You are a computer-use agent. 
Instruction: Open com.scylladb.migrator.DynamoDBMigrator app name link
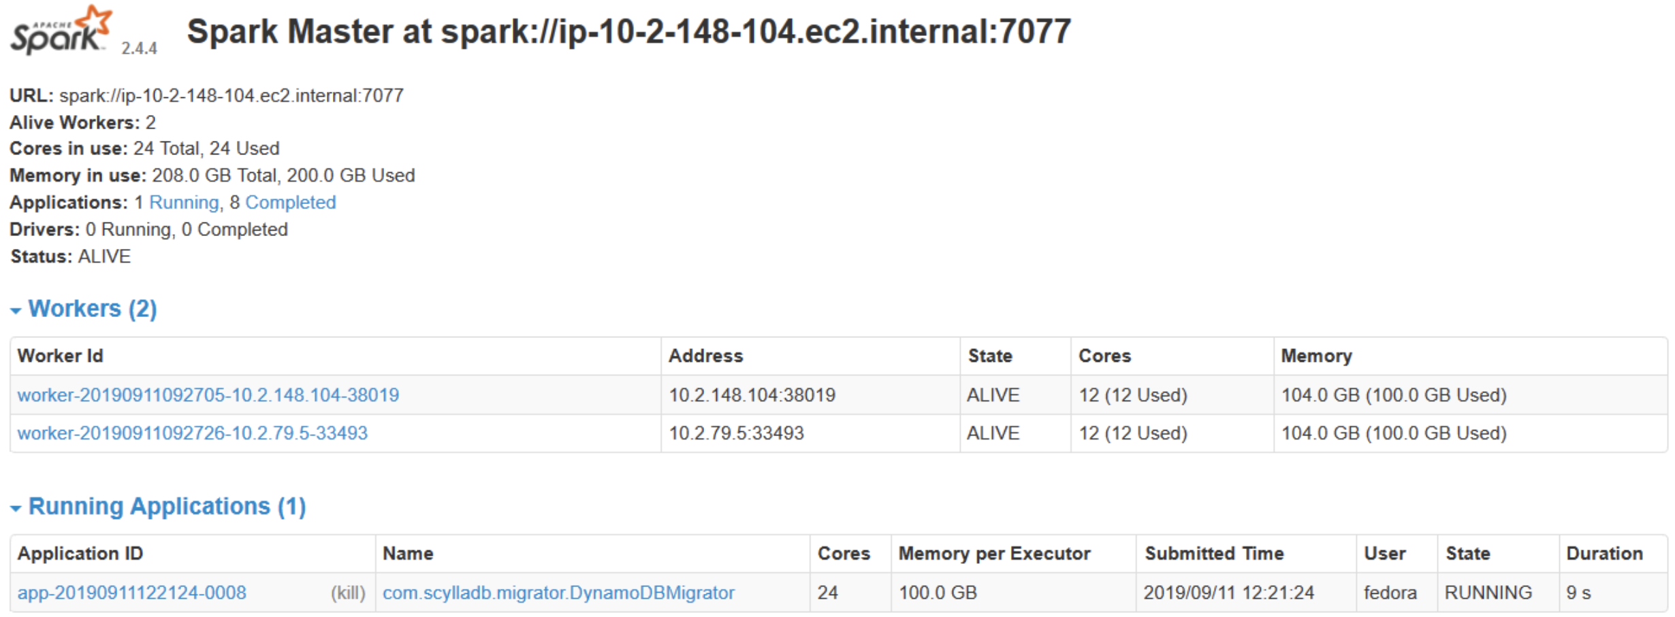pyautogui.click(x=558, y=593)
